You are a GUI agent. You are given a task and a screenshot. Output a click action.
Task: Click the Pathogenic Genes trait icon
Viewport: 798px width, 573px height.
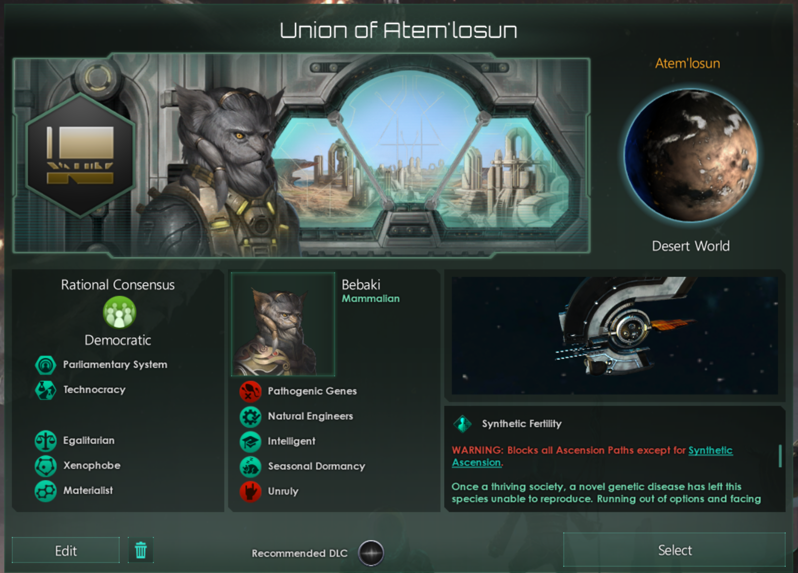pyautogui.click(x=250, y=391)
